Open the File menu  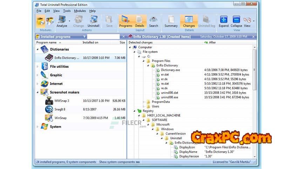click(39, 11)
